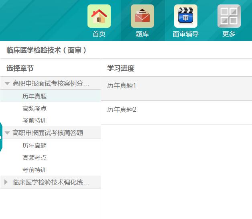Click the 首页 label text

pos(99,34)
